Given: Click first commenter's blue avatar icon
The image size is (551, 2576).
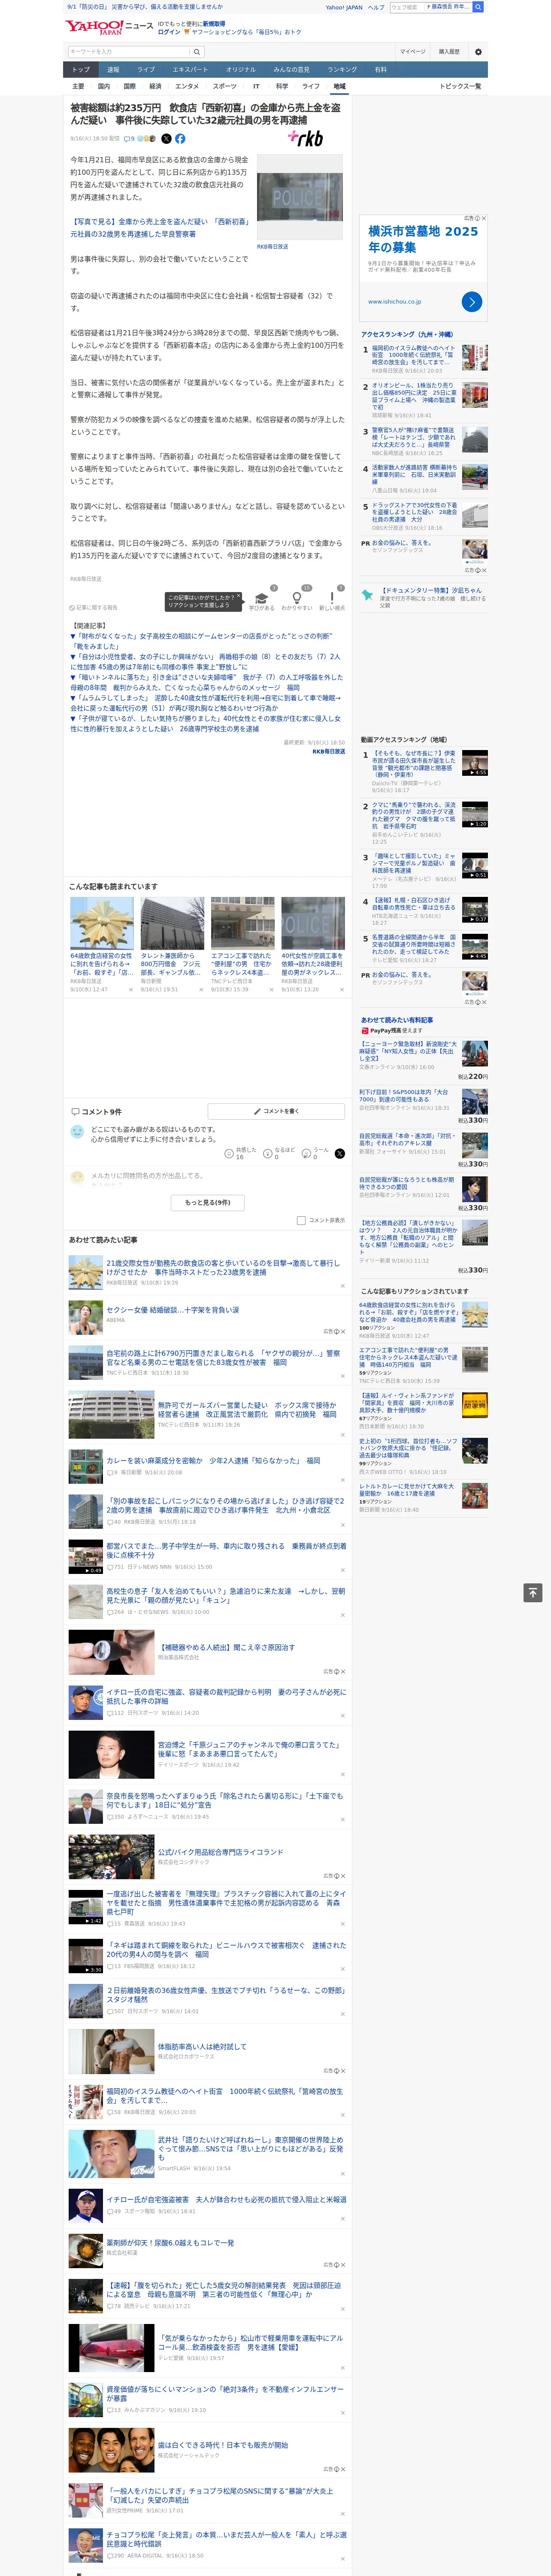Looking at the screenshot, I should pos(77,1132).
